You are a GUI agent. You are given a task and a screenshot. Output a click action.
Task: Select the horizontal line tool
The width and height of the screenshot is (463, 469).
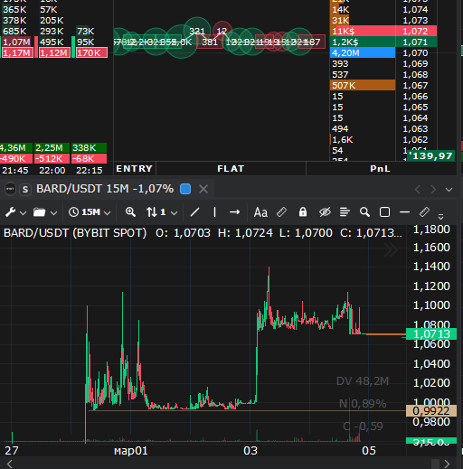coord(404,212)
